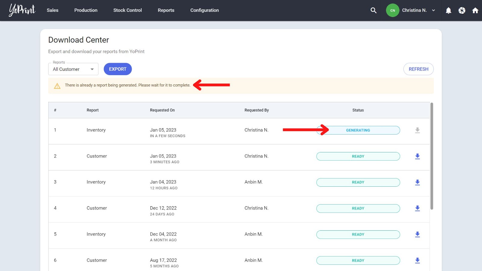This screenshot has height=271, width=482.
Task: Click the REFRESH button
Action: pos(418,69)
